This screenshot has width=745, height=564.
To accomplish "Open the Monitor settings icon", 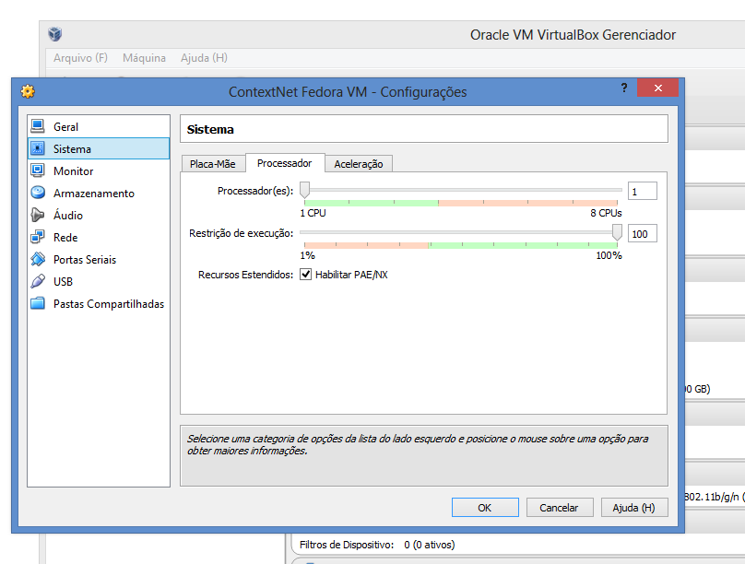I will pos(38,170).
